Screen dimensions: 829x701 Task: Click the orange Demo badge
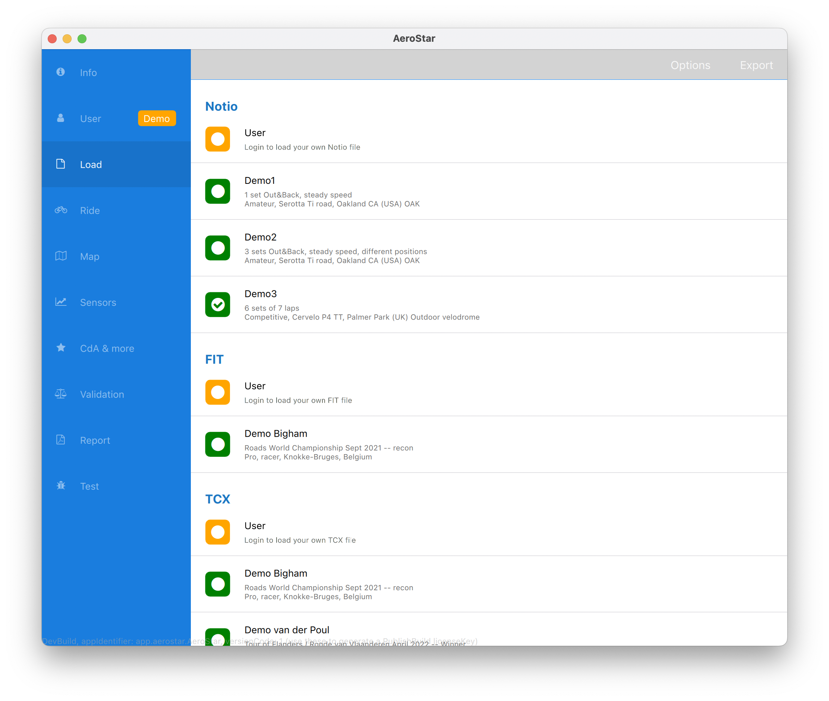click(157, 119)
